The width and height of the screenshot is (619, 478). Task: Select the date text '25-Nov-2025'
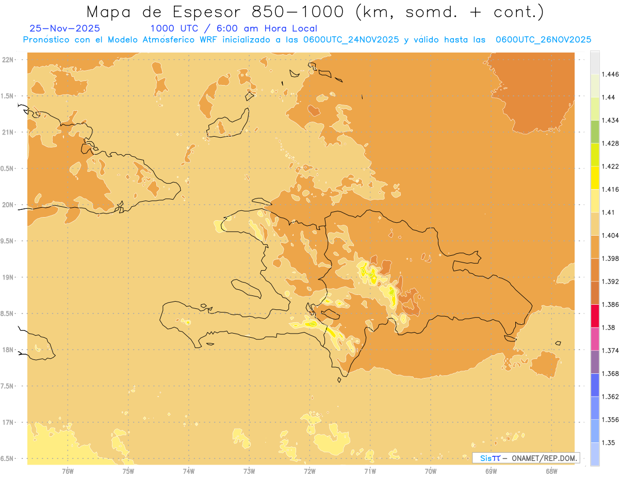tap(65, 29)
